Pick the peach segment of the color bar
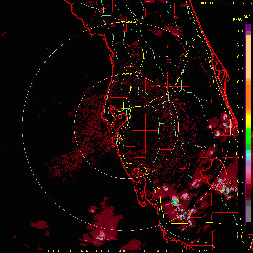The width and height of the screenshot is (253, 253). click(248, 58)
